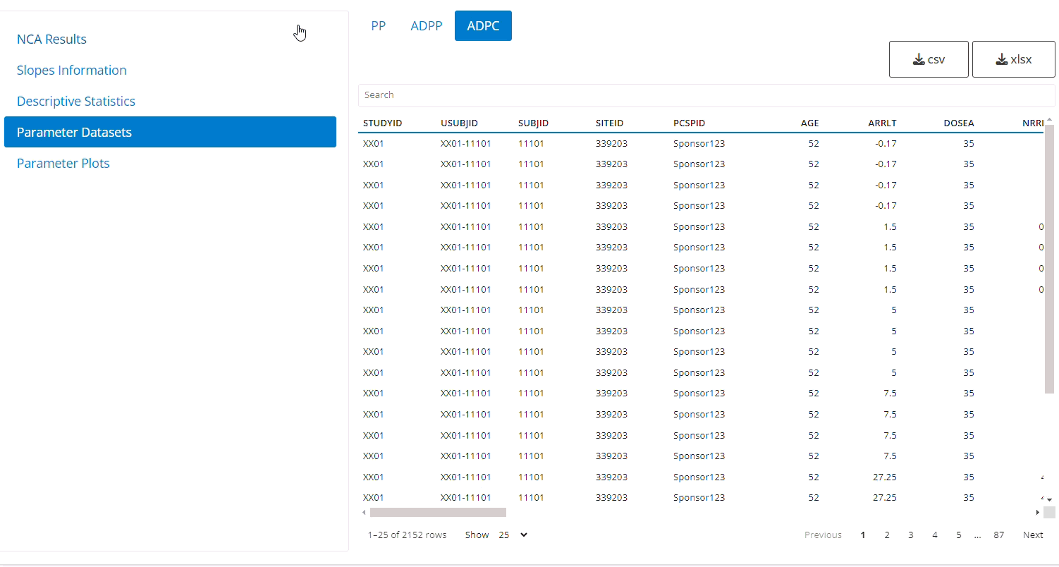Click the xlsx download icon
The width and height of the screenshot is (1059, 567).
[x=1002, y=59]
